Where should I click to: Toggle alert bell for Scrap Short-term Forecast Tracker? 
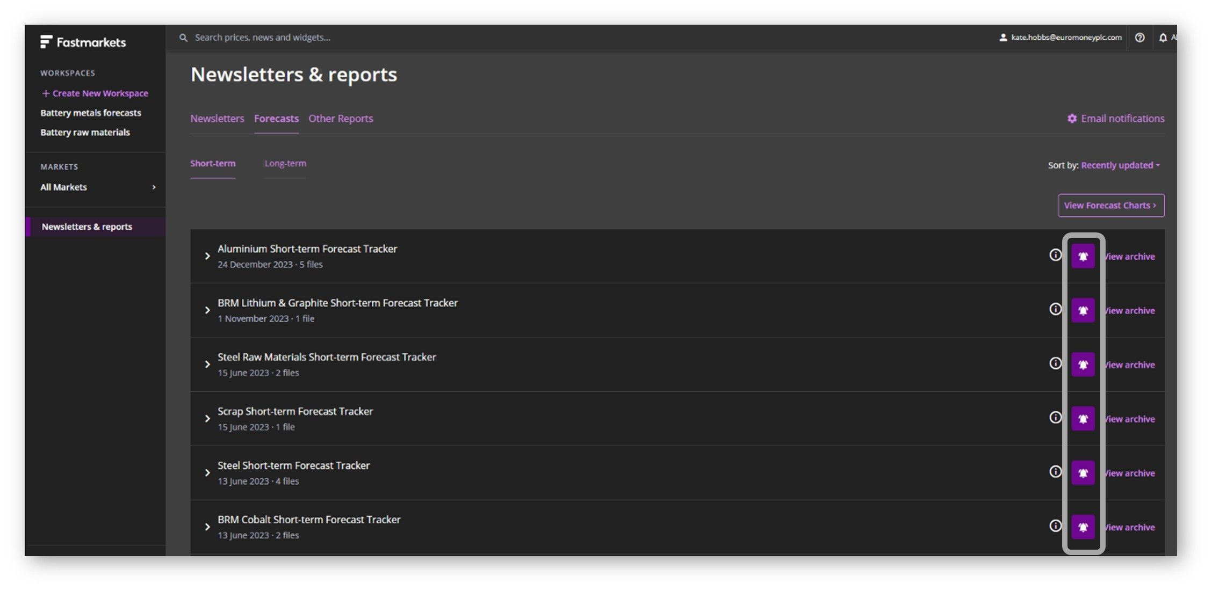pos(1083,419)
